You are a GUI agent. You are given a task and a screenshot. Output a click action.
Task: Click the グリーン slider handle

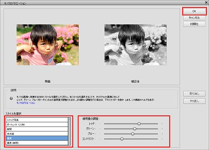point(135,129)
